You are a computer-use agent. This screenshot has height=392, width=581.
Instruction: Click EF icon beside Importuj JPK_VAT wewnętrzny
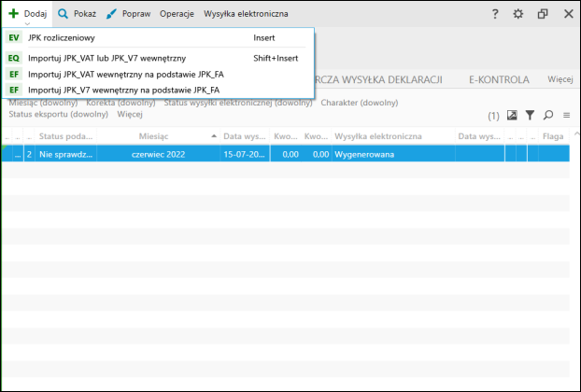point(14,75)
